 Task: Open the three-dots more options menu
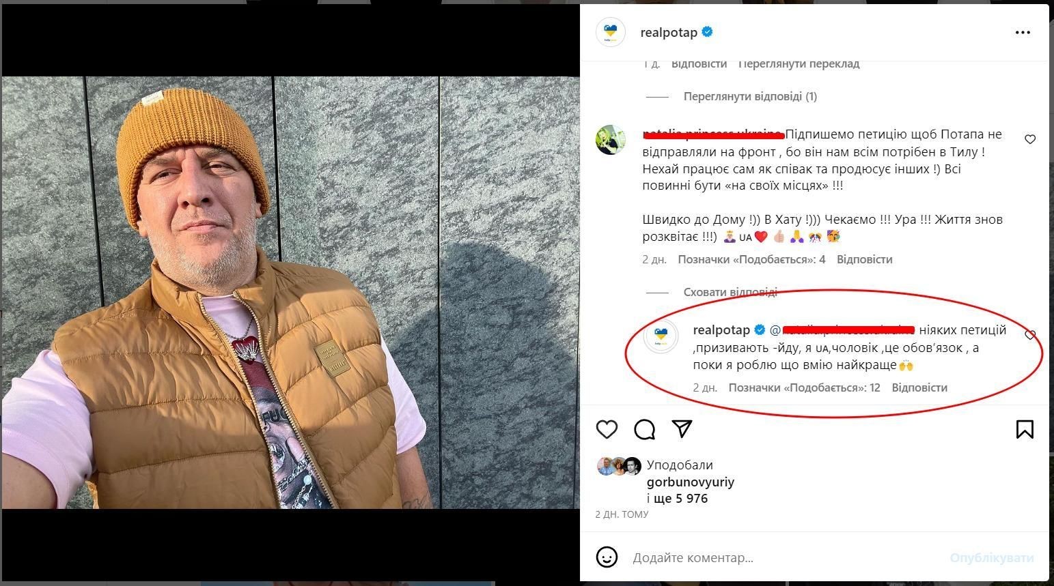click(1023, 33)
